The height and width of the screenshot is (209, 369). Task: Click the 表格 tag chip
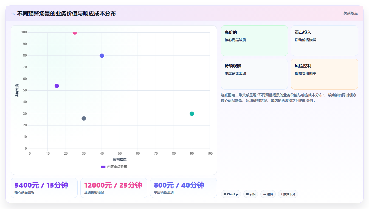pos(251,194)
